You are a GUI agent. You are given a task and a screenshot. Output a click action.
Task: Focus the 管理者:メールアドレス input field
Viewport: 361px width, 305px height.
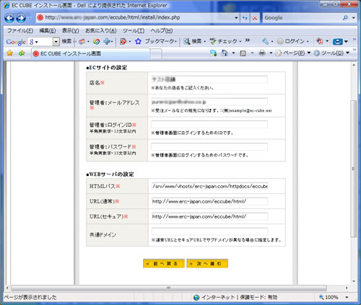[209, 102]
